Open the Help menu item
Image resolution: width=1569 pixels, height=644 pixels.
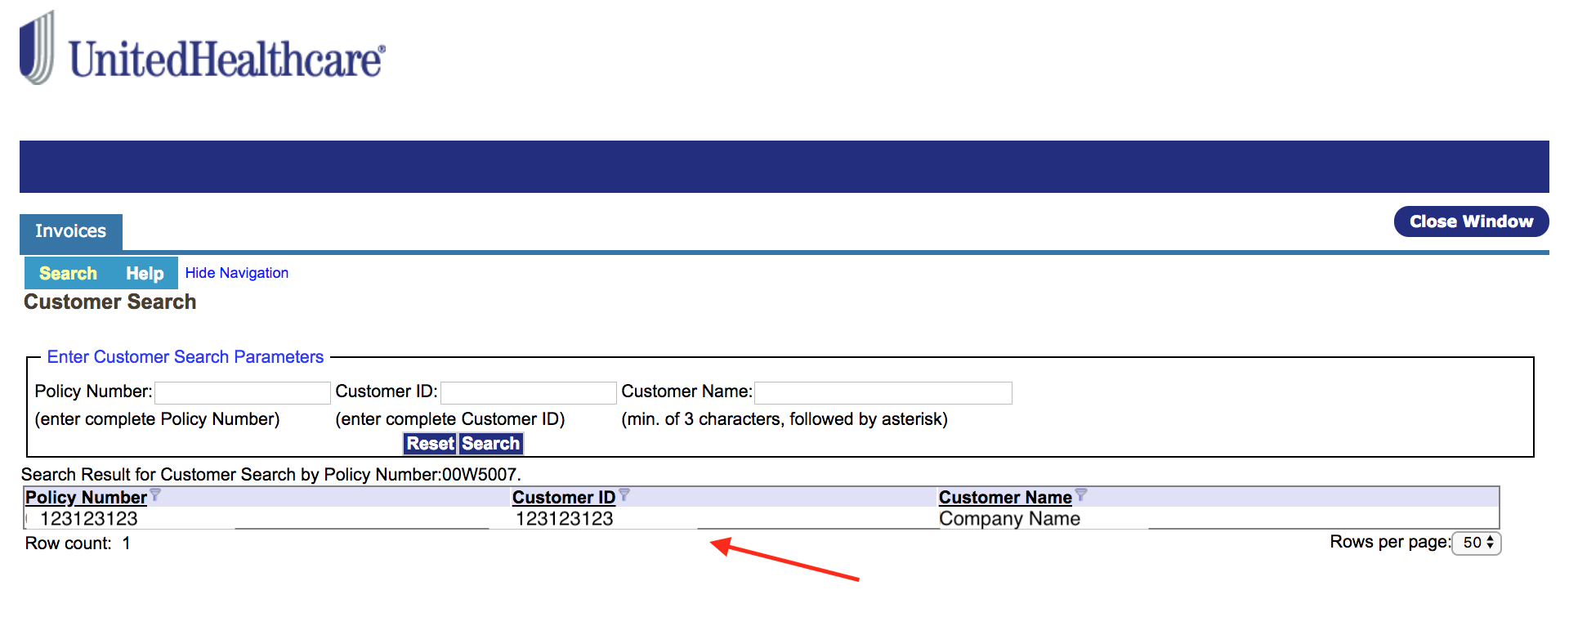click(x=145, y=273)
